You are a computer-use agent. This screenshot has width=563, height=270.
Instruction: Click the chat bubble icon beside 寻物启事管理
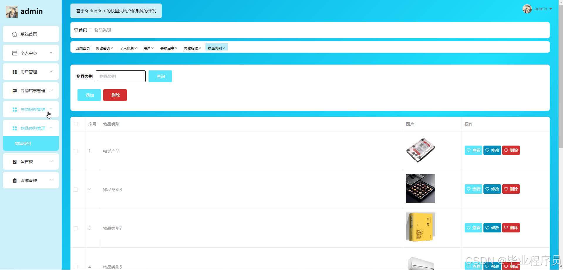click(15, 91)
